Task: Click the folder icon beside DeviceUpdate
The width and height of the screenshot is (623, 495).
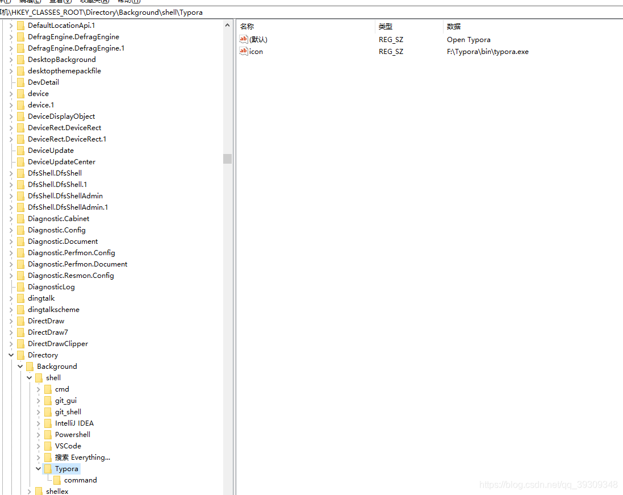Action: (x=20, y=151)
